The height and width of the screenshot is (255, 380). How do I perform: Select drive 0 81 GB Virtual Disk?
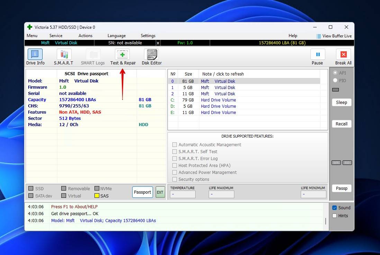coord(244,81)
